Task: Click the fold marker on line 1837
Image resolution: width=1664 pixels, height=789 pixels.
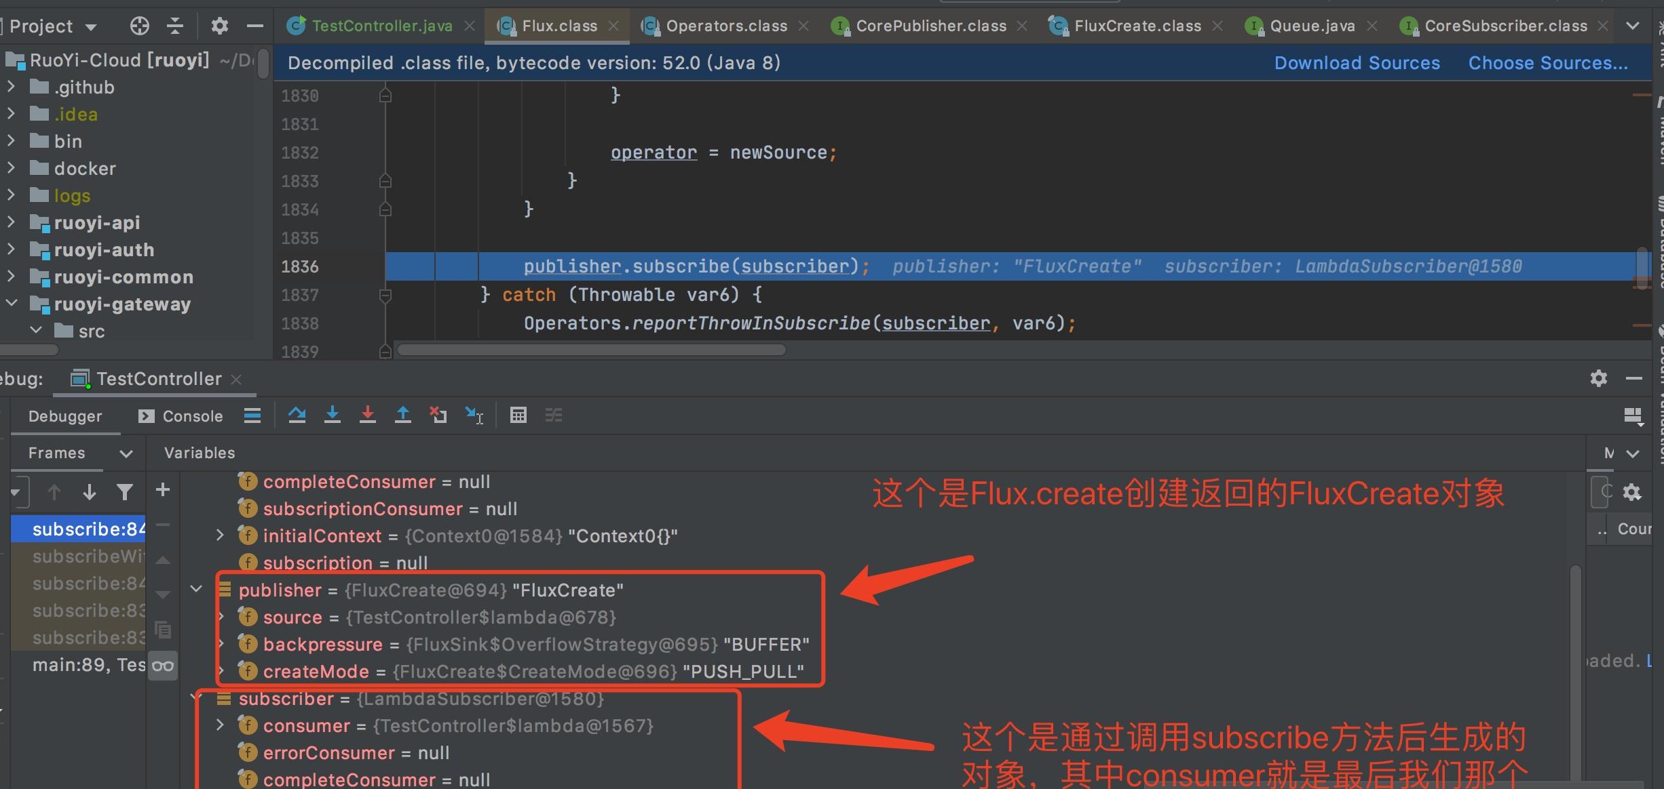Action: 385,295
